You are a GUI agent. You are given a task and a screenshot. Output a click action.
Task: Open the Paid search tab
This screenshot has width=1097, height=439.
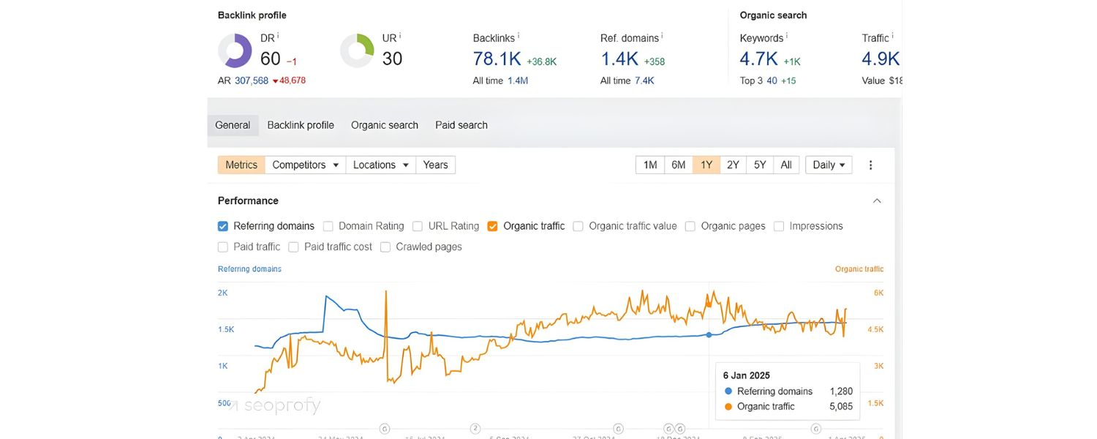click(x=461, y=125)
